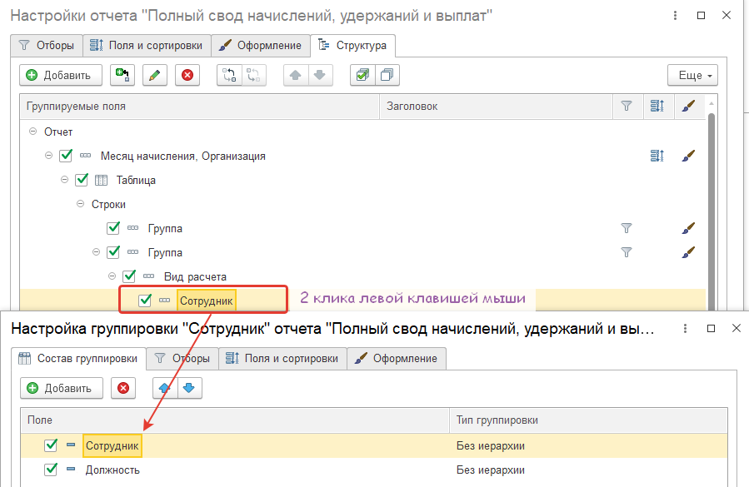Click the red delete icon in grouping dialog
Image resolution: width=749 pixels, height=487 pixels.
point(123,388)
